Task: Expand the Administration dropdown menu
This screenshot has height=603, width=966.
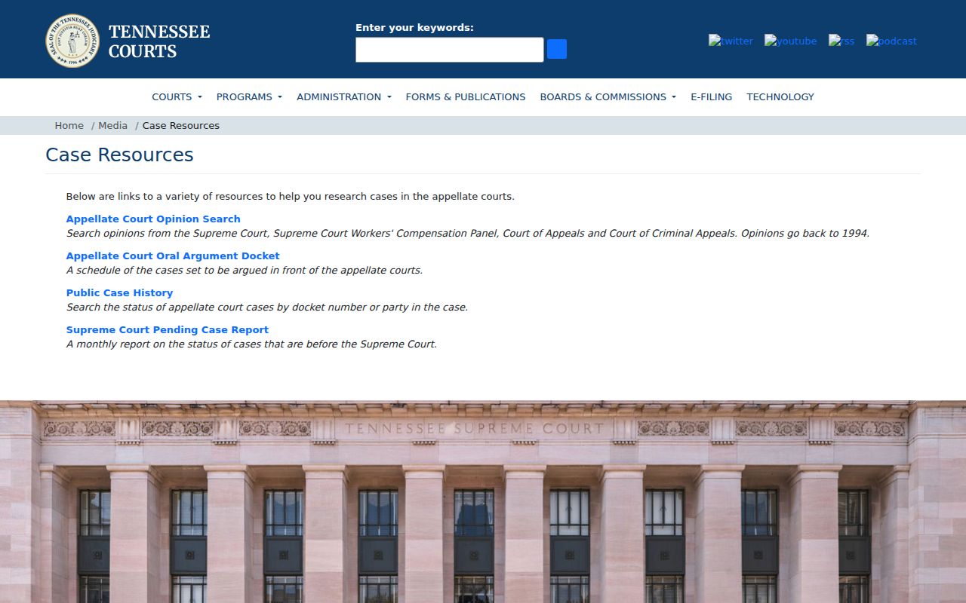Action: (343, 96)
